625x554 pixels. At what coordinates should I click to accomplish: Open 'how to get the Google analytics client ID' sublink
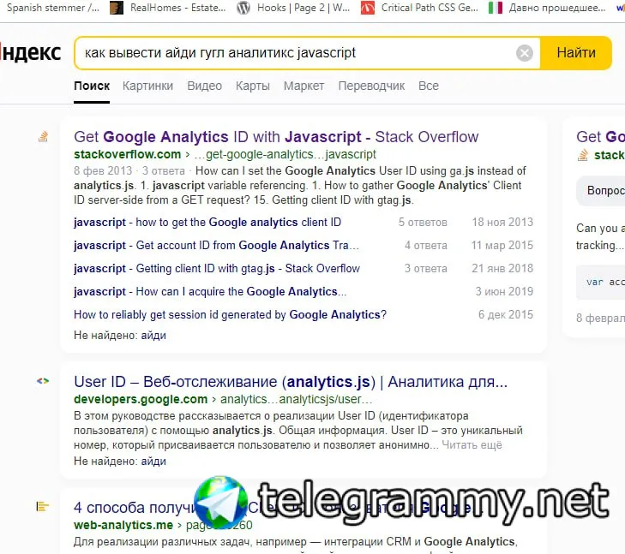207,222
